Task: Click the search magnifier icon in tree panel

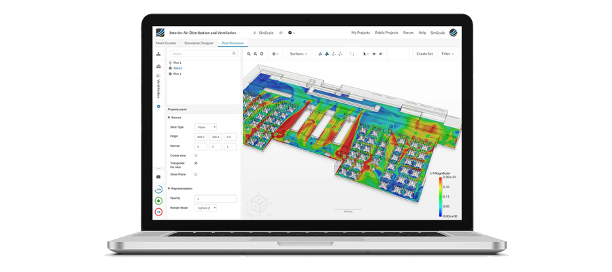Action: coord(234,54)
